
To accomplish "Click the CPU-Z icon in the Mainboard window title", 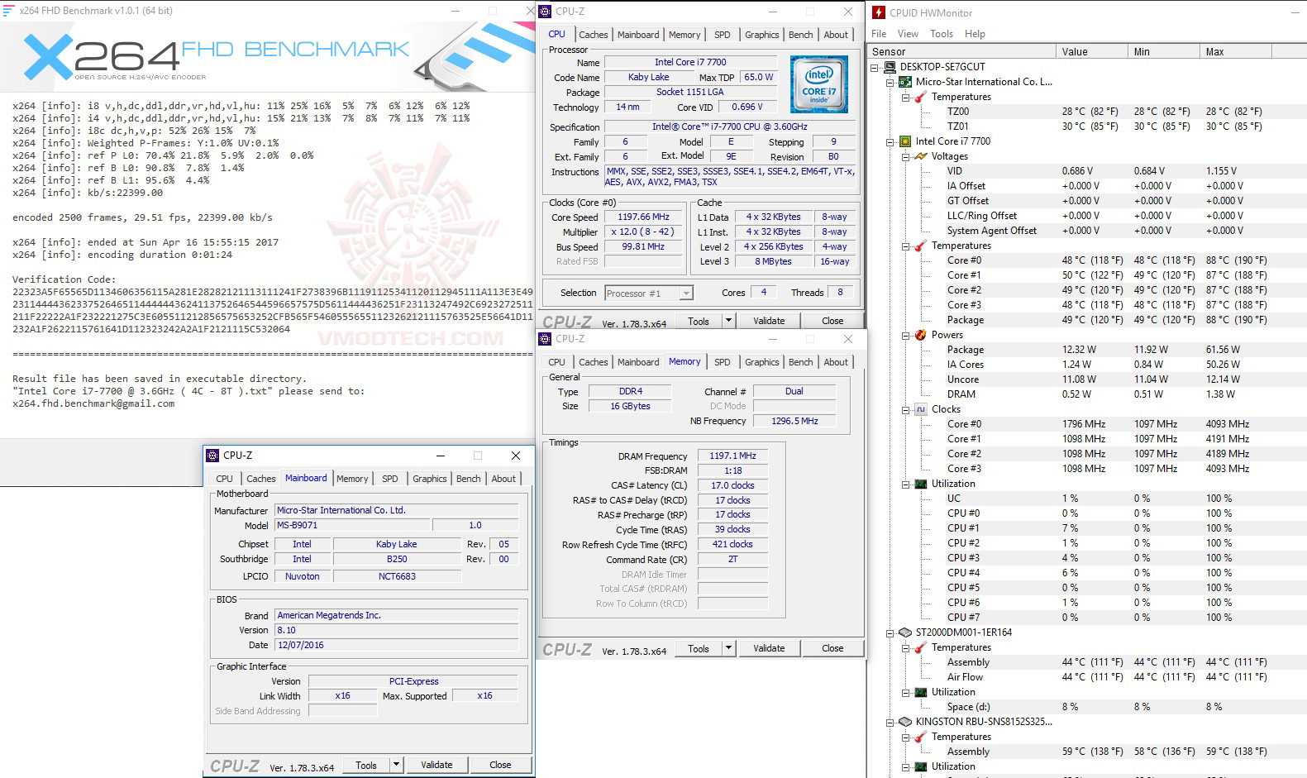I will 212,456.
